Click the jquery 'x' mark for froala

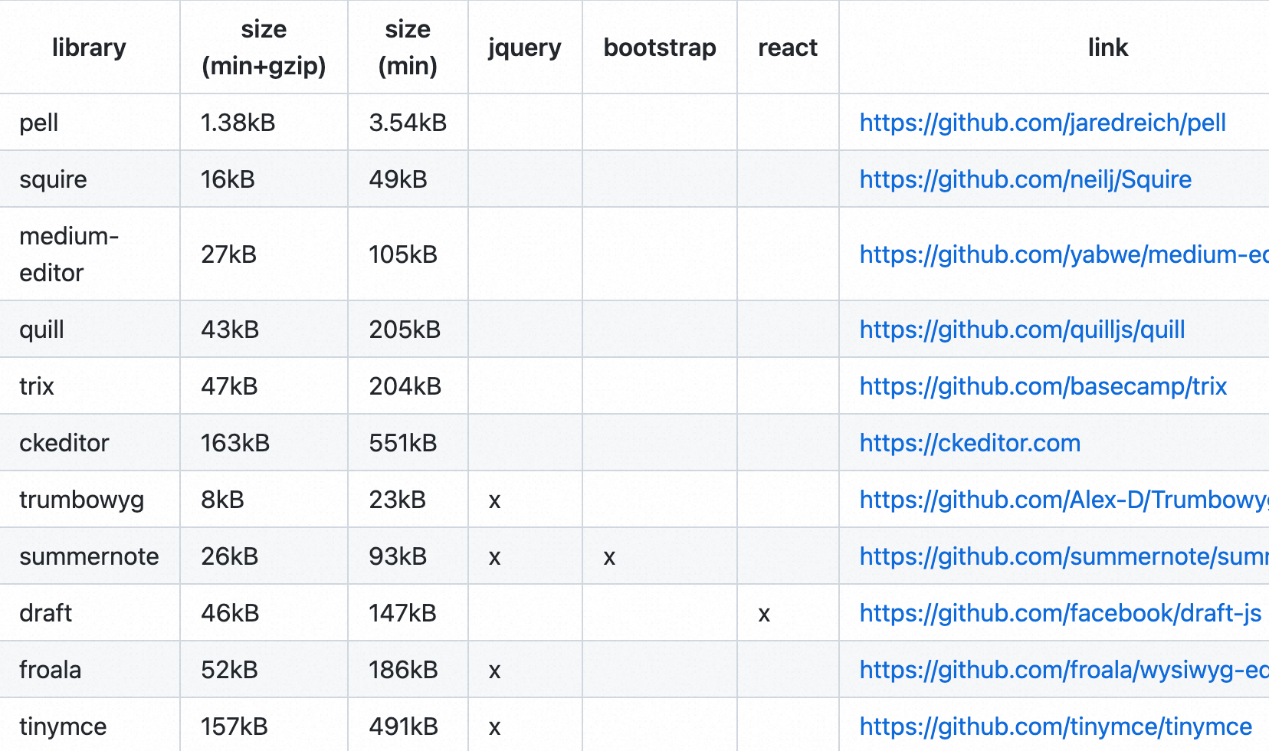click(495, 671)
